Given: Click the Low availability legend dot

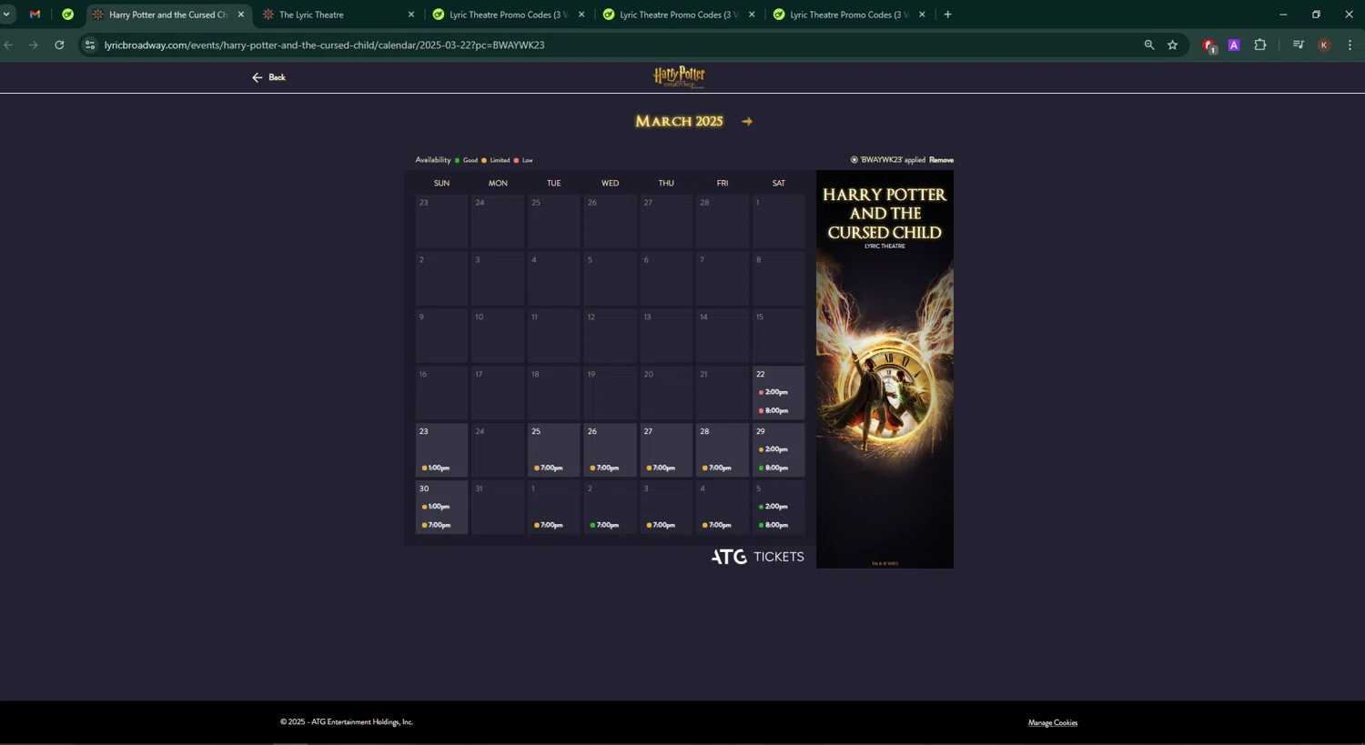Looking at the screenshot, I should click(x=516, y=160).
